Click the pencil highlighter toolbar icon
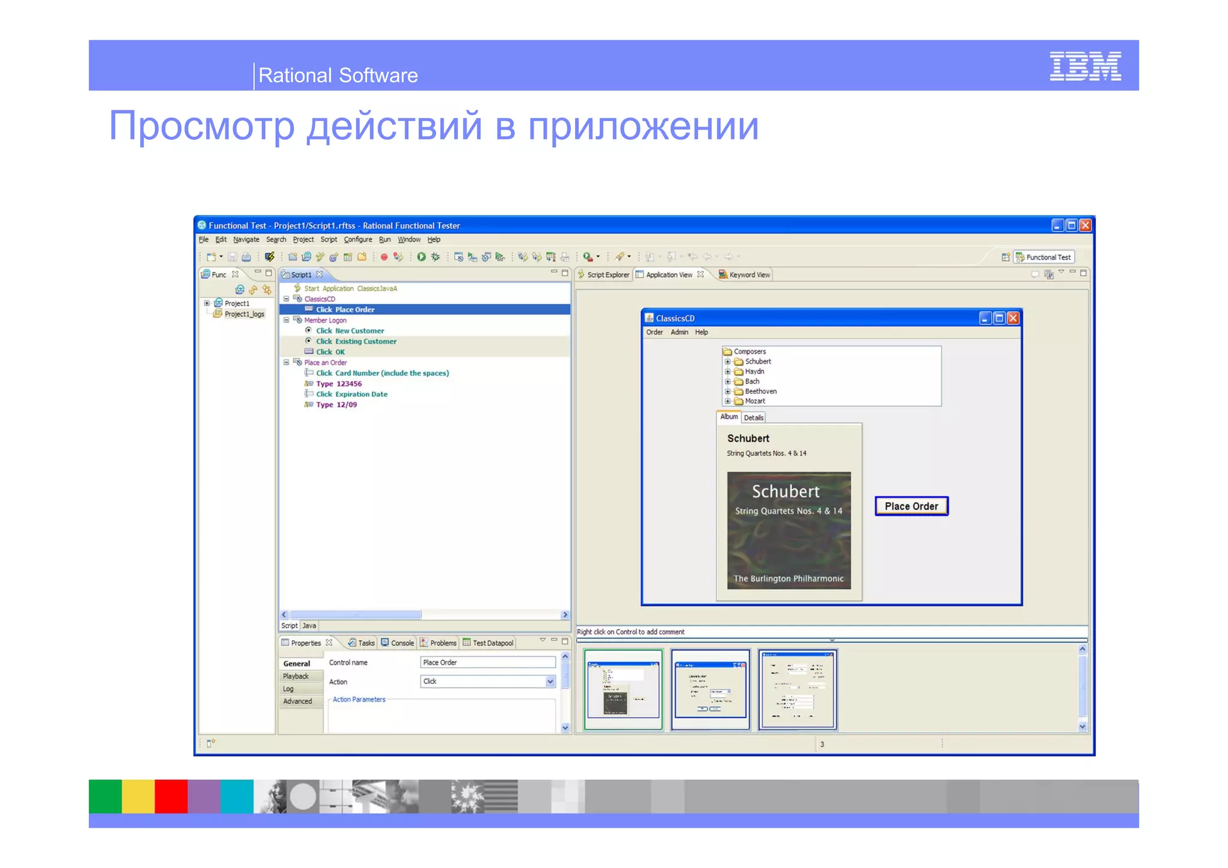 point(620,257)
